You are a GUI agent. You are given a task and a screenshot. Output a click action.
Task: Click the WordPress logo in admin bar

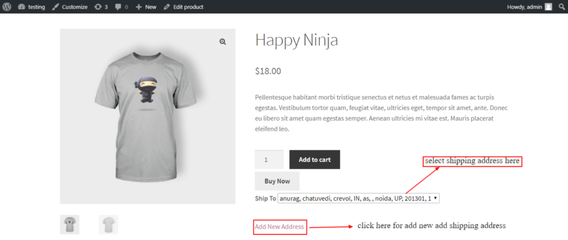click(x=7, y=7)
